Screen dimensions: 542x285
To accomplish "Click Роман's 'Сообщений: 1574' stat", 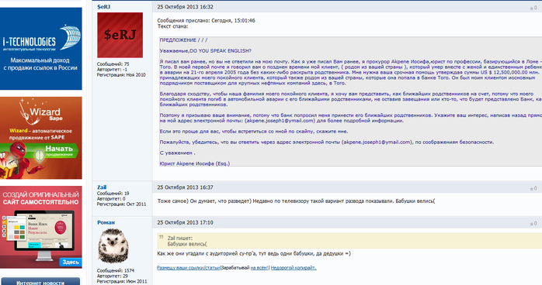I will coord(116,270).
